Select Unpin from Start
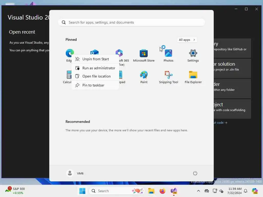Image resolution: width=263 pixels, height=197 pixels. (95, 59)
